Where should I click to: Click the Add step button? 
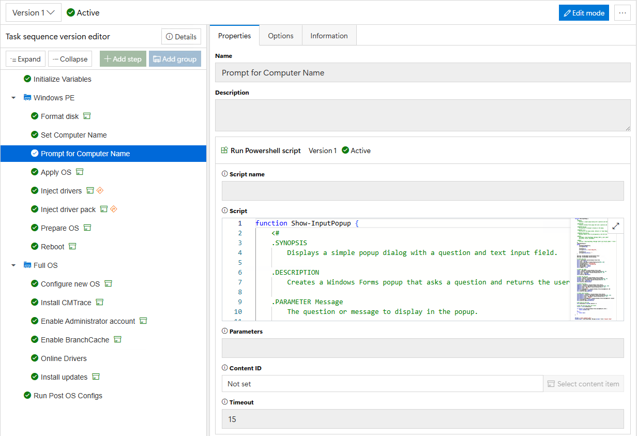[123, 59]
